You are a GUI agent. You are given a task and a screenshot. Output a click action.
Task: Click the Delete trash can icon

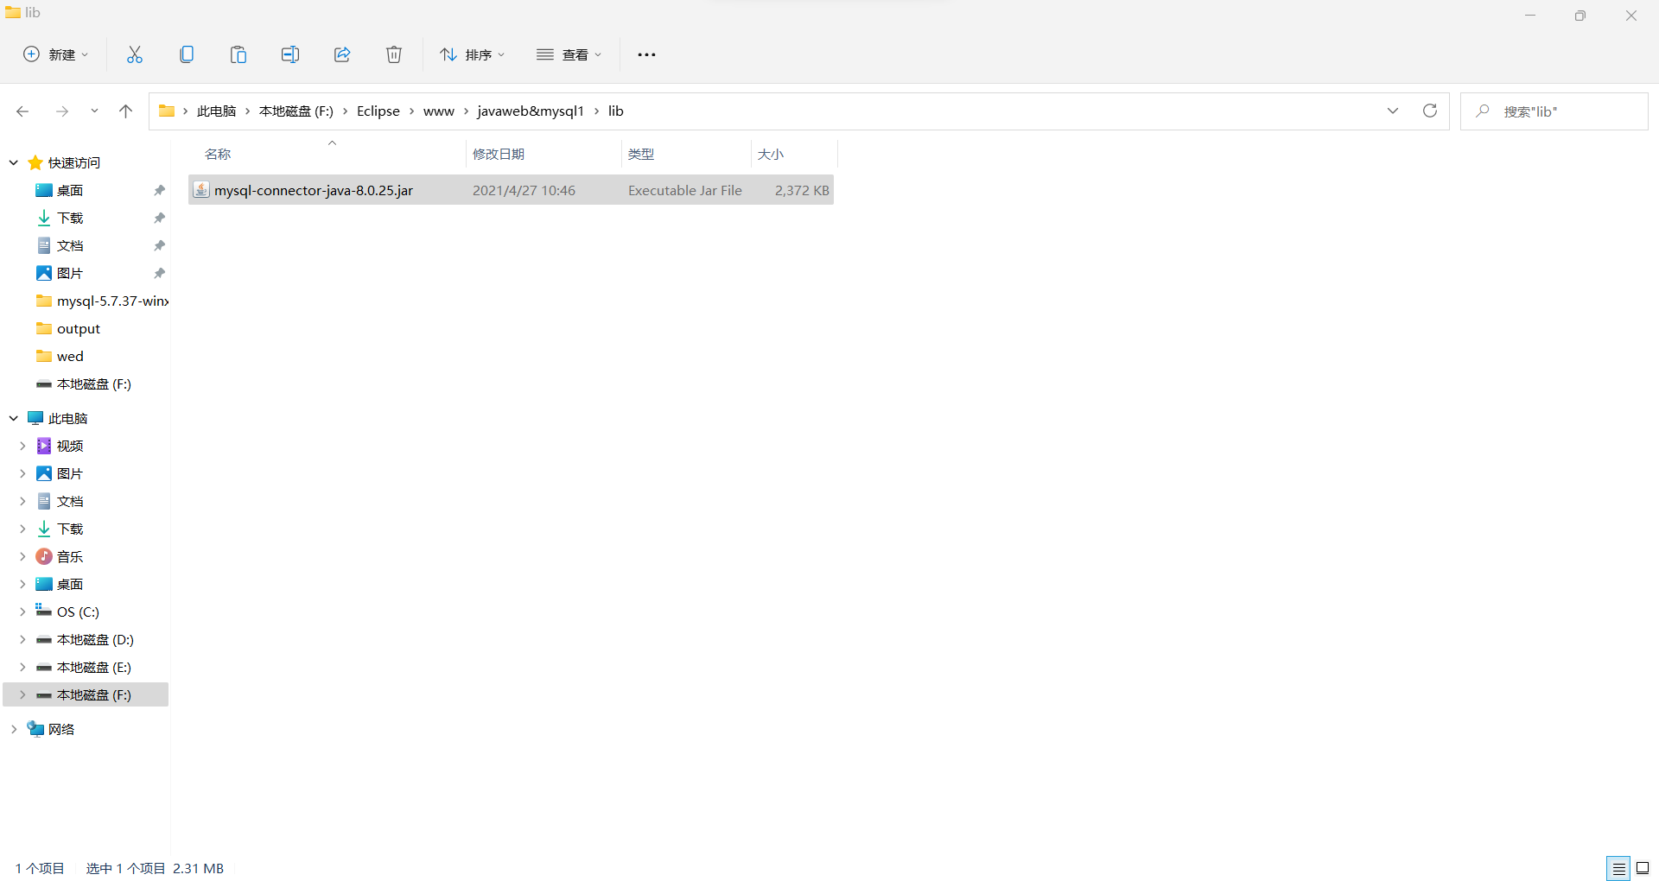(394, 54)
